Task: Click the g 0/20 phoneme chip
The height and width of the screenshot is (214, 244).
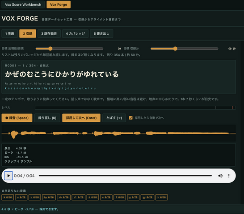Action: click(133, 198)
